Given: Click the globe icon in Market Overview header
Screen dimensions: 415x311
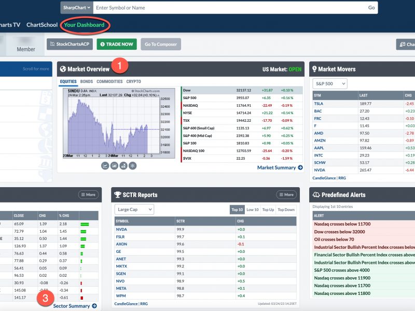Looking at the screenshot, I should click(63, 69).
